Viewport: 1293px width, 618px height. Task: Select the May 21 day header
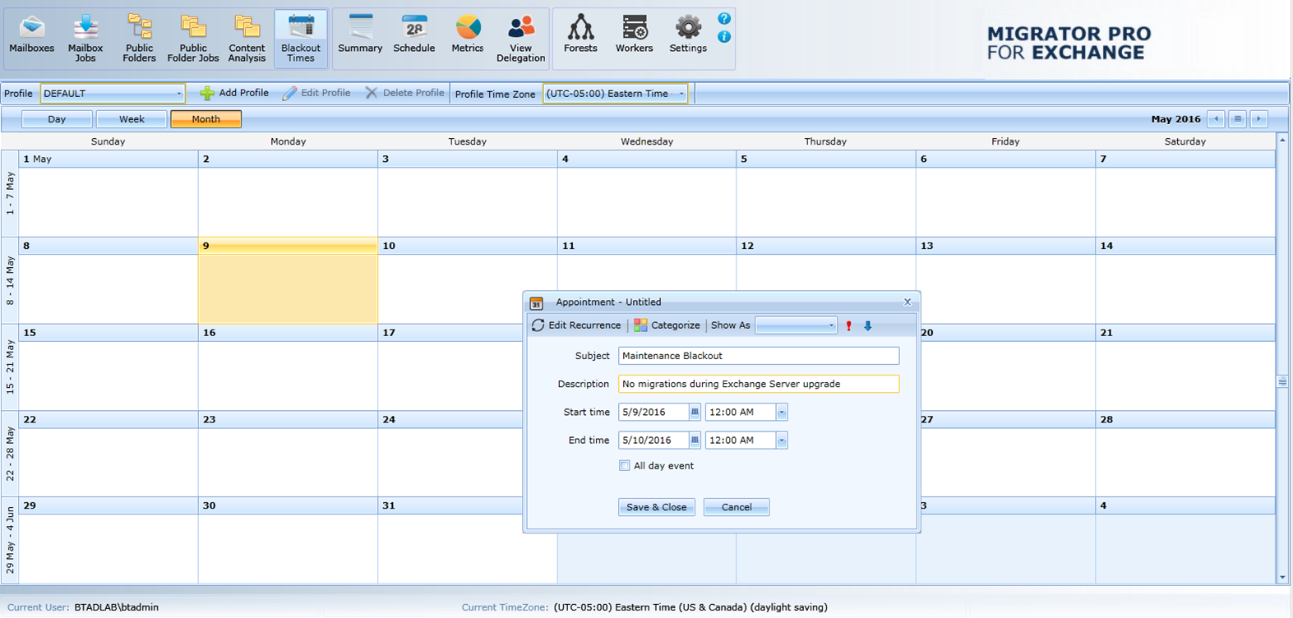[1185, 333]
